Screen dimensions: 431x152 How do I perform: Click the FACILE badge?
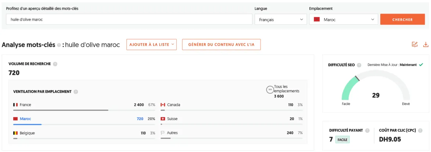click(x=342, y=140)
